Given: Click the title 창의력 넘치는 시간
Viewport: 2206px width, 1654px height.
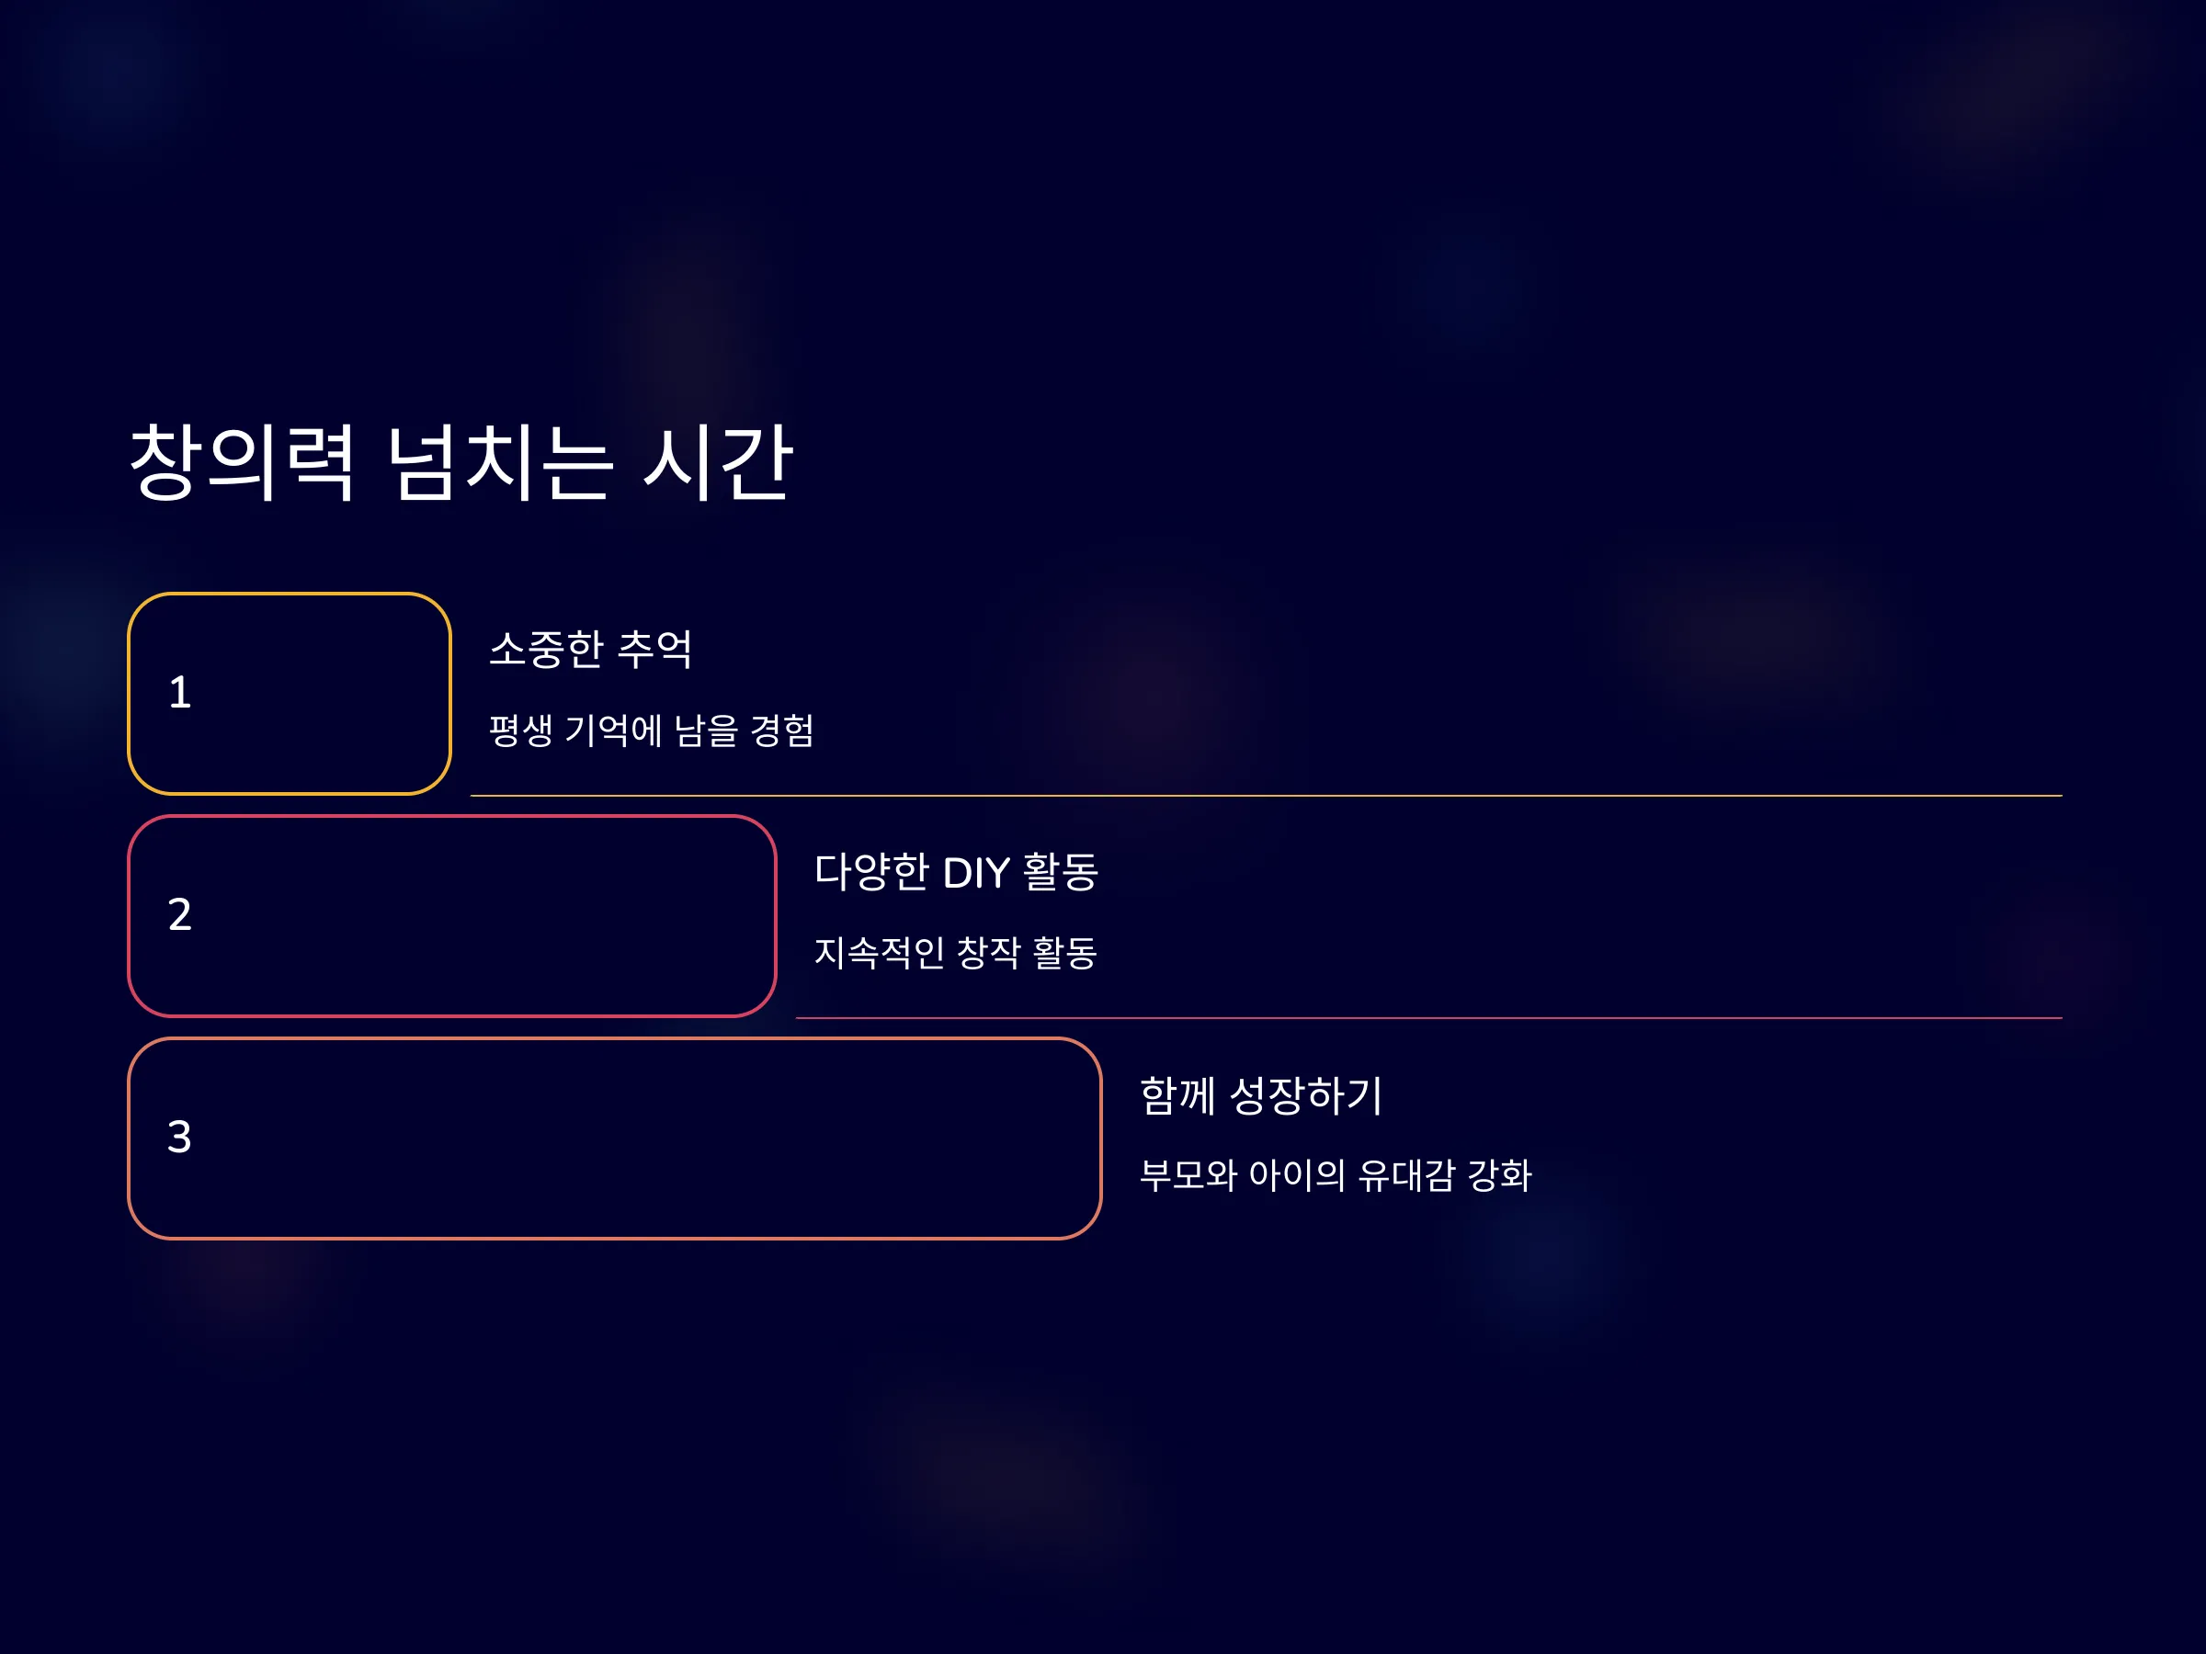Looking at the screenshot, I should tap(461, 461).
